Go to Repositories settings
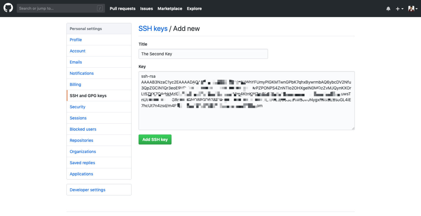This screenshot has height=216, width=421. pos(99,140)
